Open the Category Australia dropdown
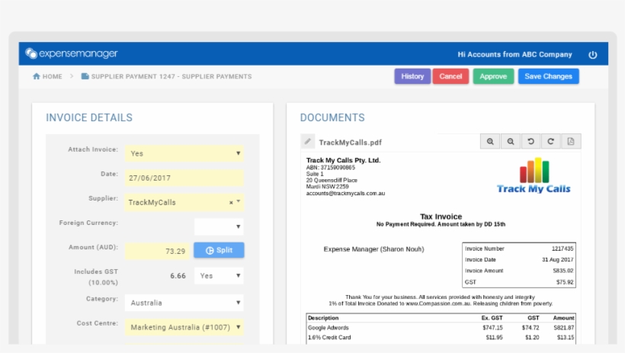The image size is (625, 353). [184, 303]
